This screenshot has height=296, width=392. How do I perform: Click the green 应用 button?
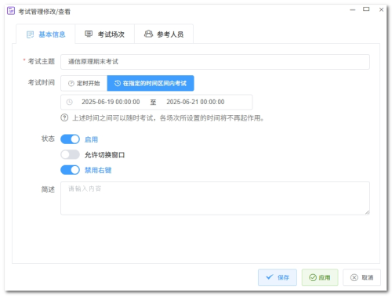[x=320, y=277]
